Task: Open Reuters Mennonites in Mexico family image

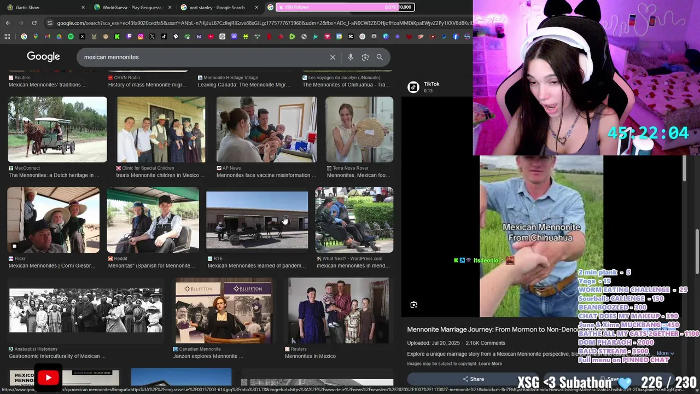Action: pyautogui.click(x=339, y=311)
